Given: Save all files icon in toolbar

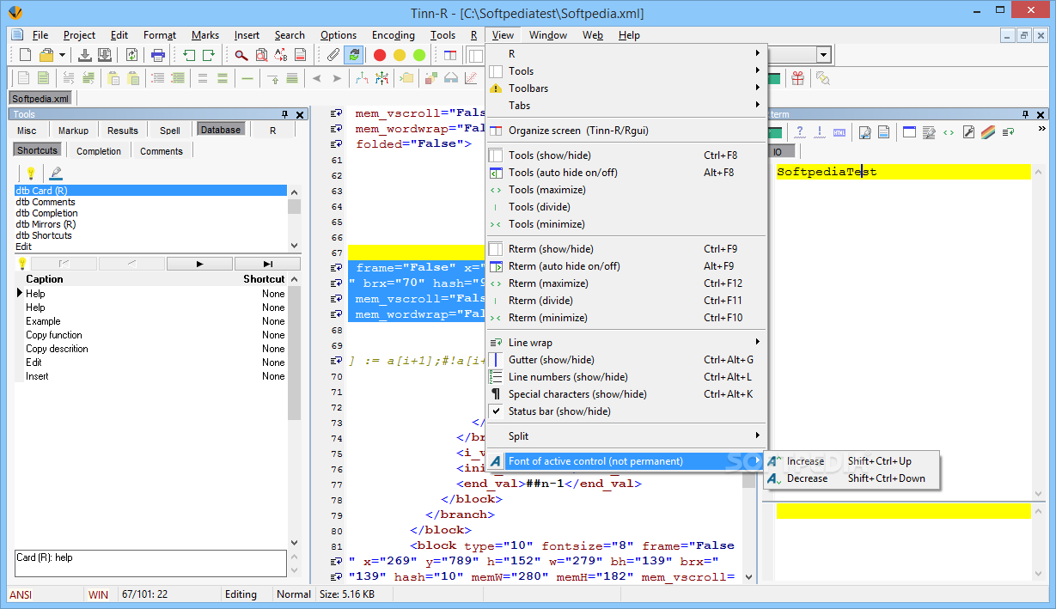Looking at the screenshot, I should tap(104, 55).
